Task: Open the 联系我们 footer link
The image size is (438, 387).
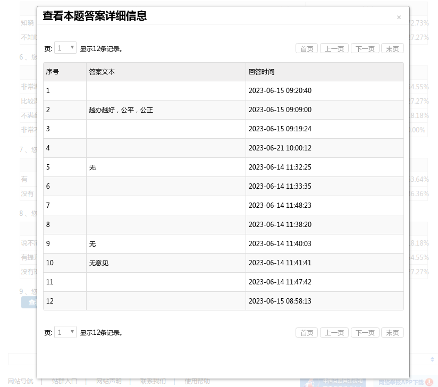Action: (153, 381)
